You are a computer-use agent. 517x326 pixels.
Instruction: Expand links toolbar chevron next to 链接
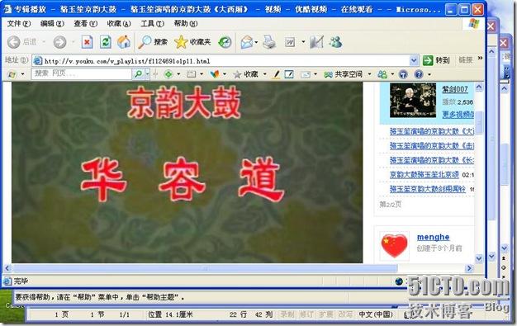(x=480, y=58)
